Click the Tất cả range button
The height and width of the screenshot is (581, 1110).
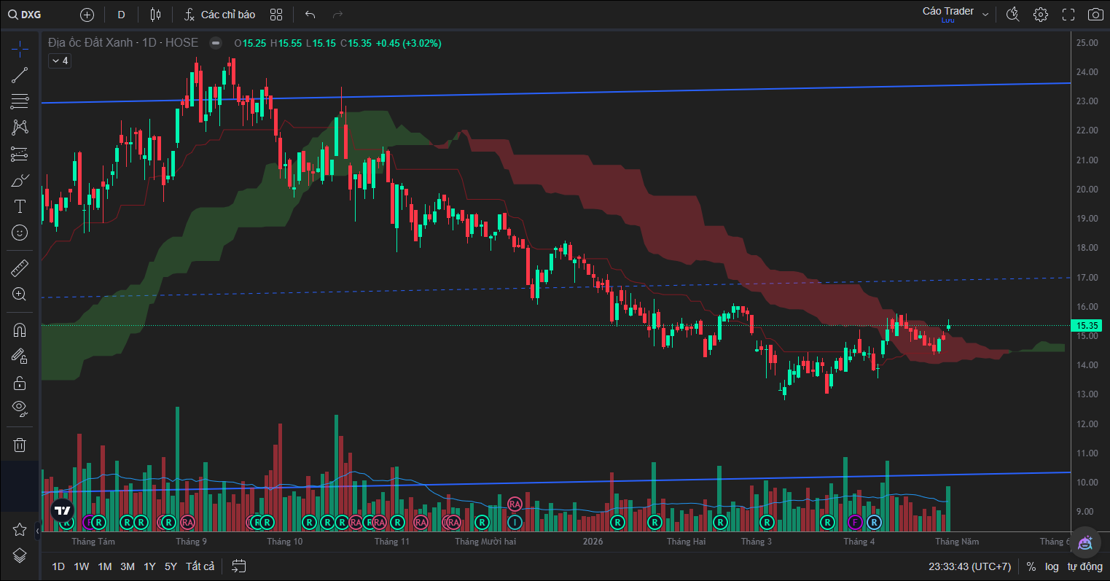[x=200, y=566]
